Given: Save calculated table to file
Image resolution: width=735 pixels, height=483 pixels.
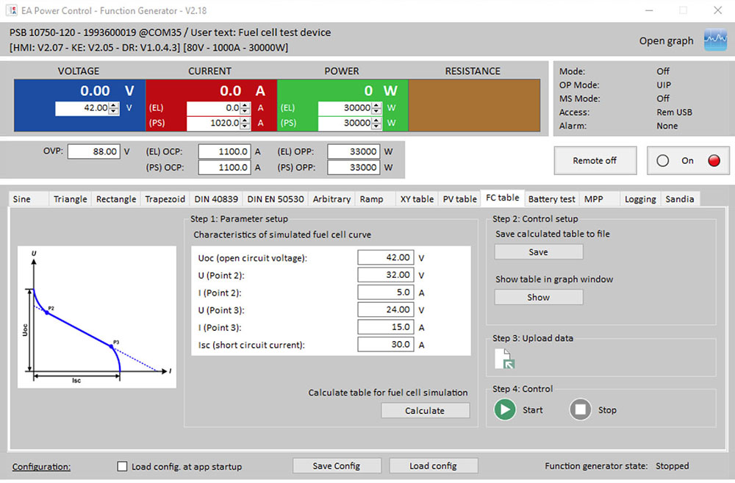Looking at the screenshot, I should 538,251.
